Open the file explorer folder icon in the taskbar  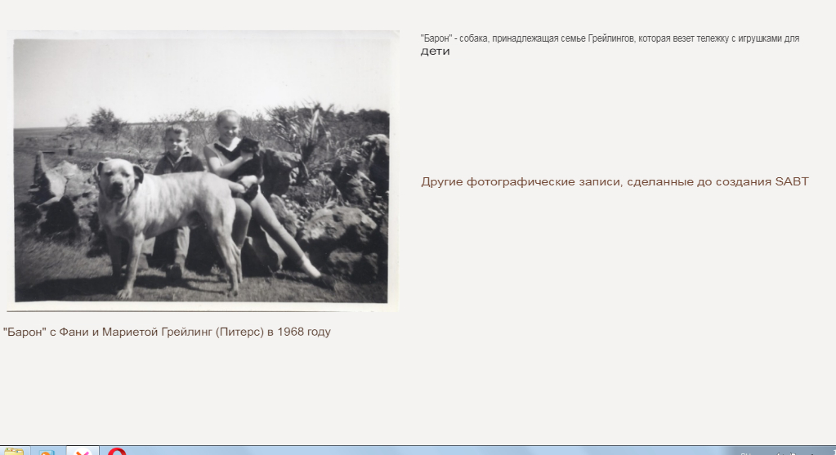13,451
